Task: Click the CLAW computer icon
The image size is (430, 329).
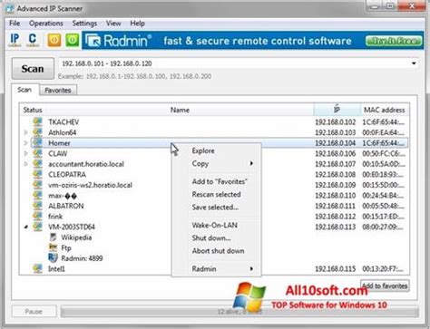Action: tap(38, 153)
